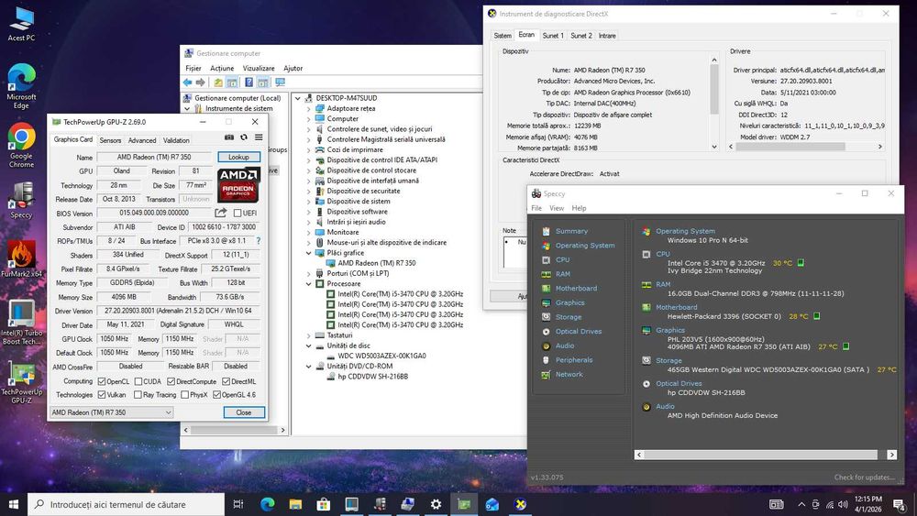Click Back arrow in Gestionare computer toolbar

[x=187, y=82]
